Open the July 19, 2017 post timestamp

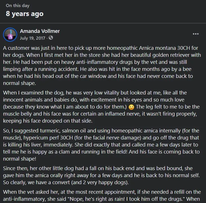pyautogui.click(x=33, y=38)
